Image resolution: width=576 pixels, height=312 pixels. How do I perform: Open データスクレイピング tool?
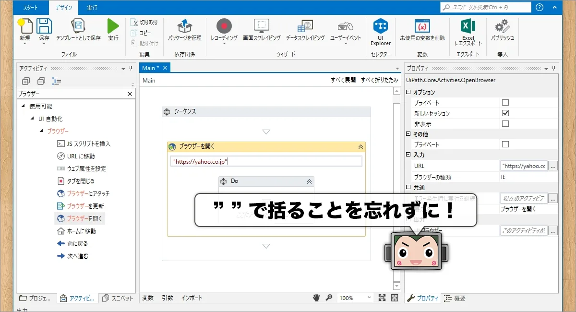305,30
